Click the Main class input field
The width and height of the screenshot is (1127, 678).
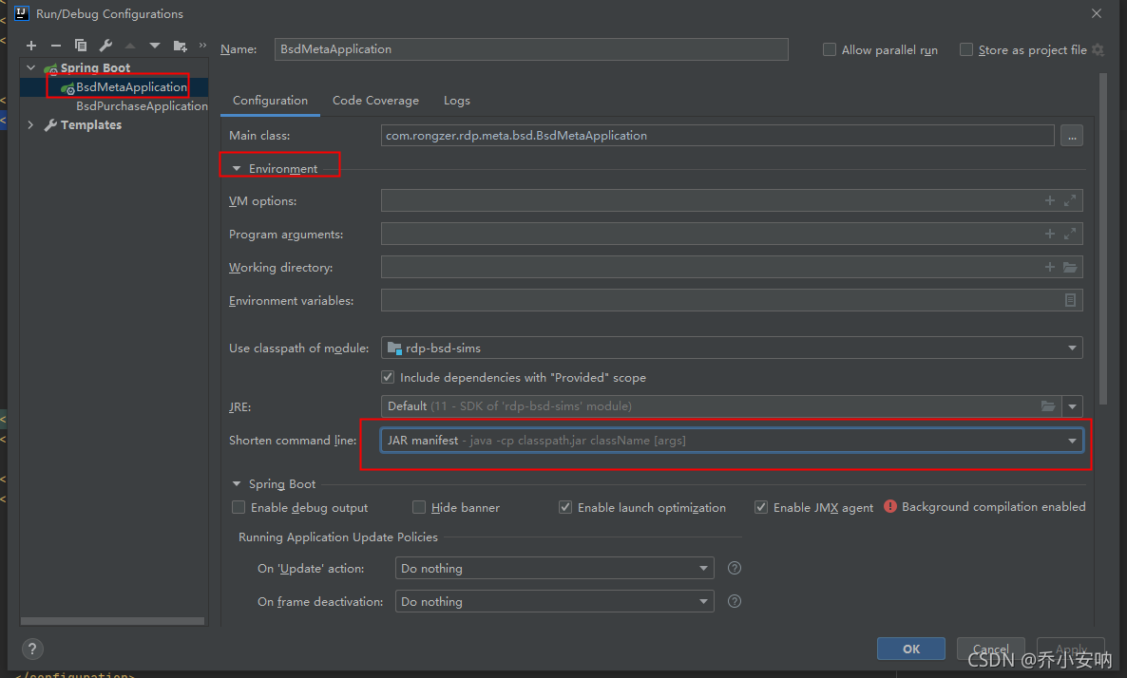point(717,136)
